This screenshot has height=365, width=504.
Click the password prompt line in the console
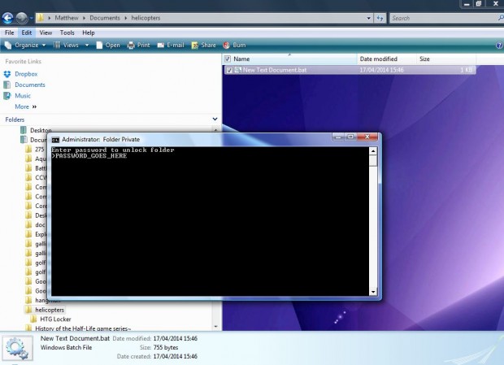click(x=89, y=156)
